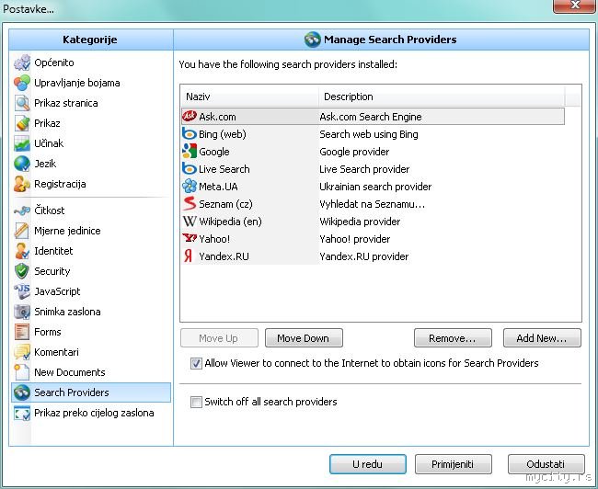The width and height of the screenshot is (598, 489).
Task: Sort by the Description column header
Action: tap(442, 97)
